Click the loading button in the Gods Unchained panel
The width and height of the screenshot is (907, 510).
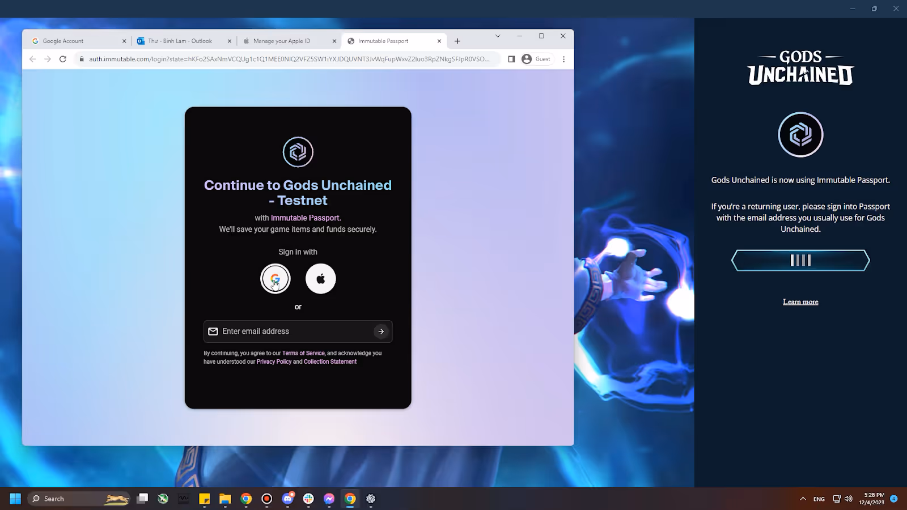pos(800,261)
